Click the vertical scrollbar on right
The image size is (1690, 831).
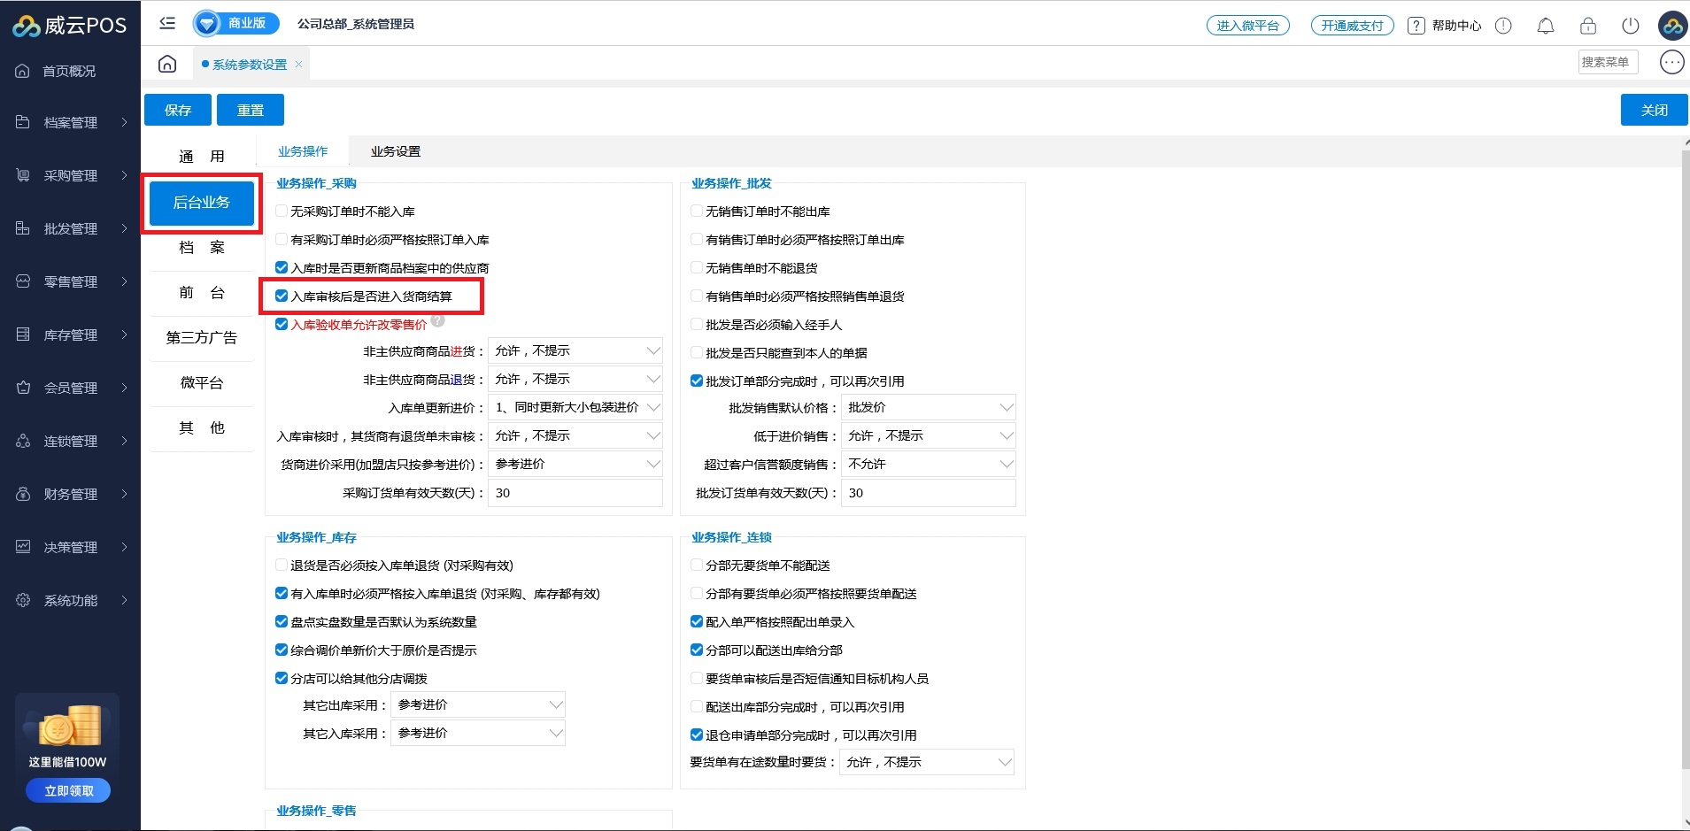tap(1685, 442)
